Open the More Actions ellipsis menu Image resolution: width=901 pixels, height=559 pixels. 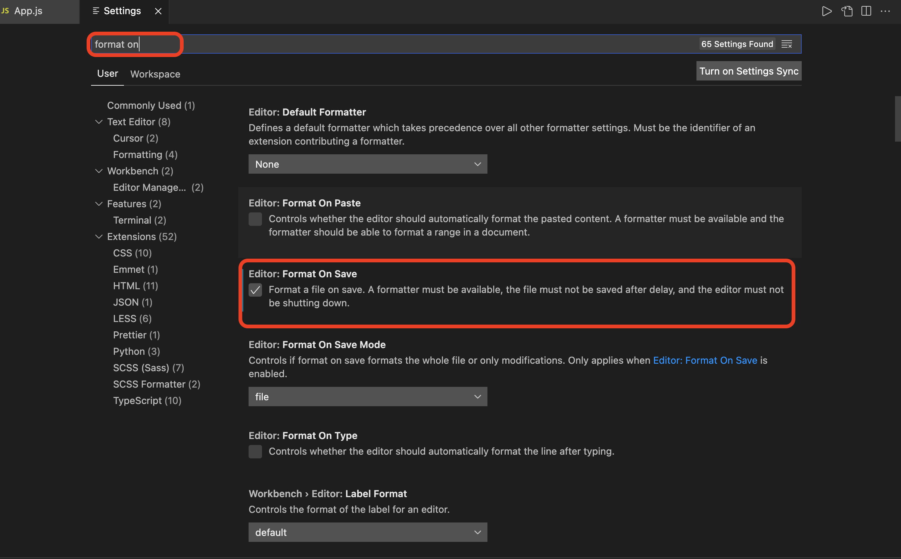click(x=885, y=11)
